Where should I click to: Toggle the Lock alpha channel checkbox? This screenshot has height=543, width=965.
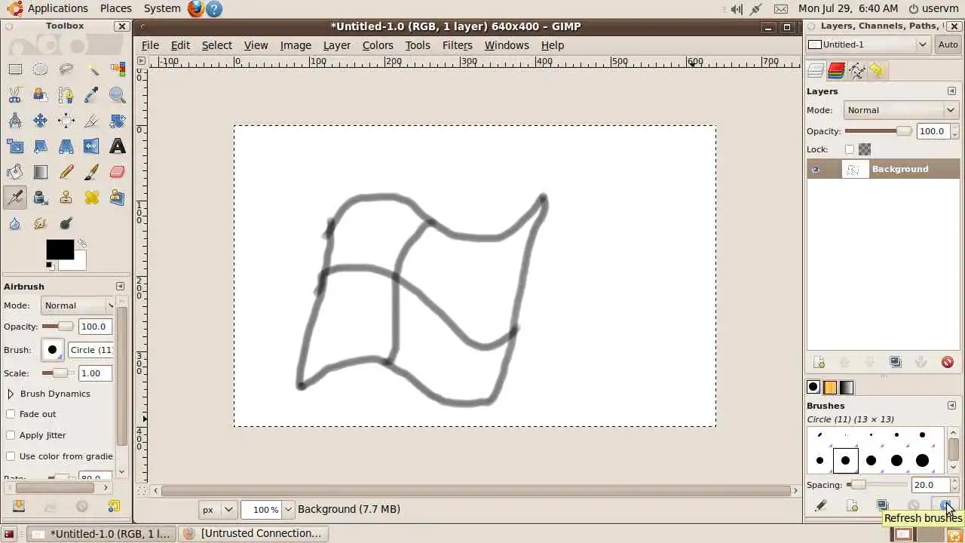tap(850, 149)
